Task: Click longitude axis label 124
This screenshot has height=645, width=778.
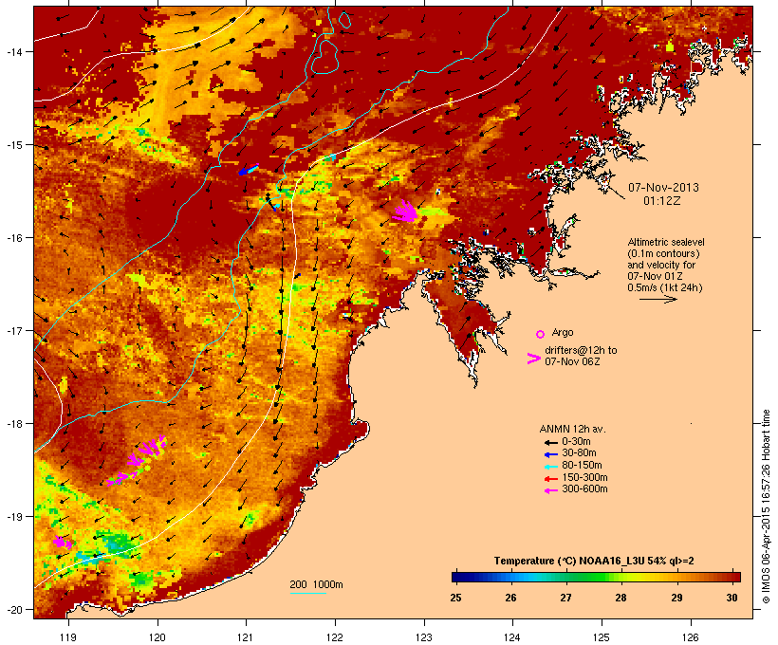Action: (x=512, y=637)
